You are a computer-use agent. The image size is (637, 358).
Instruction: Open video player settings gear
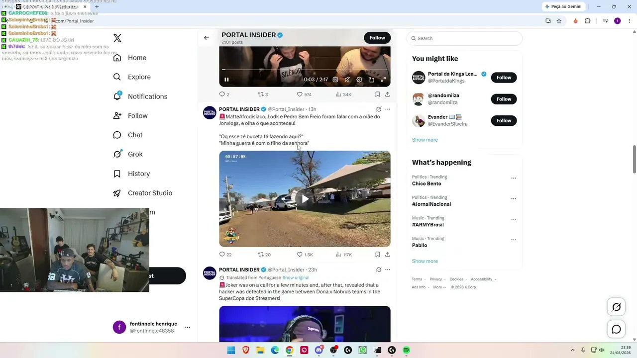(359, 80)
